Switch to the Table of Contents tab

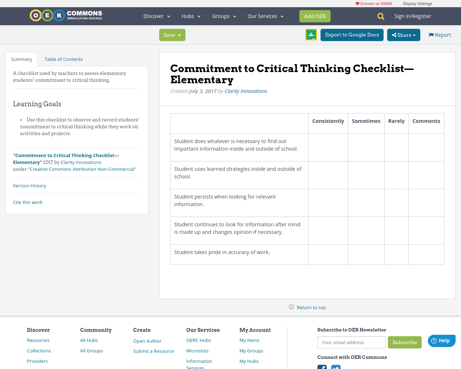click(63, 58)
